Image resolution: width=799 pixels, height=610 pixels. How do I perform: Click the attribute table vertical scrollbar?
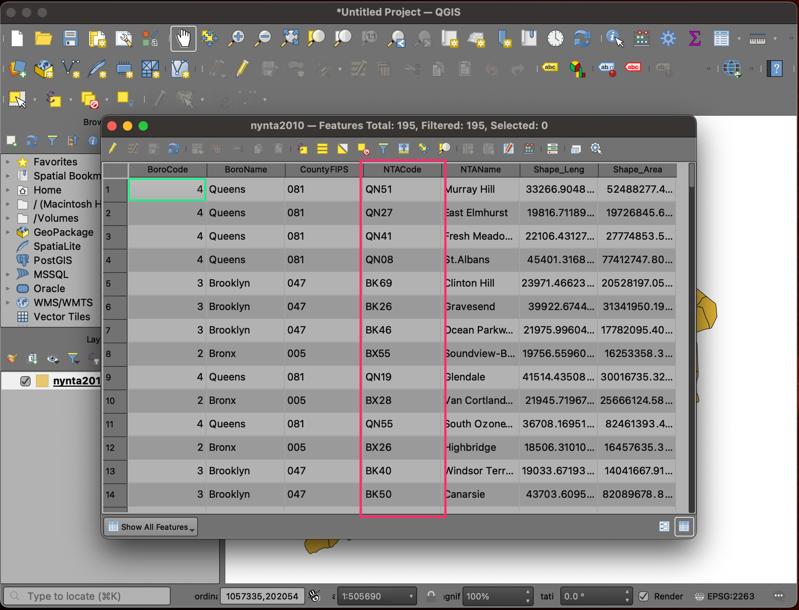tap(691, 338)
